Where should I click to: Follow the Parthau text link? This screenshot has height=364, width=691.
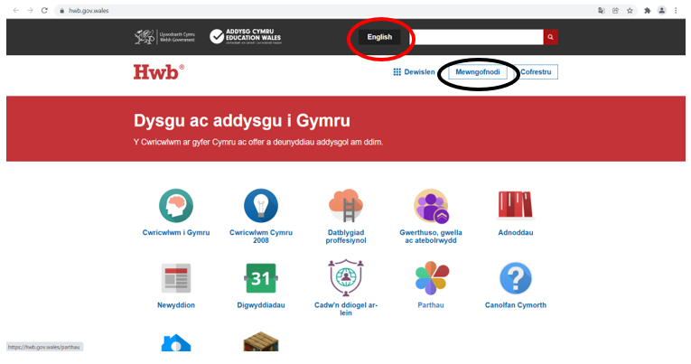[431, 305]
